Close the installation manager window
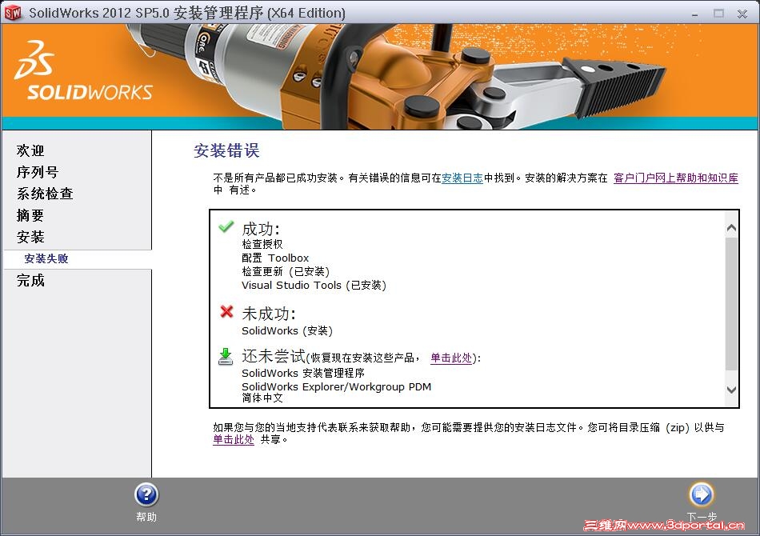 click(x=742, y=14)
